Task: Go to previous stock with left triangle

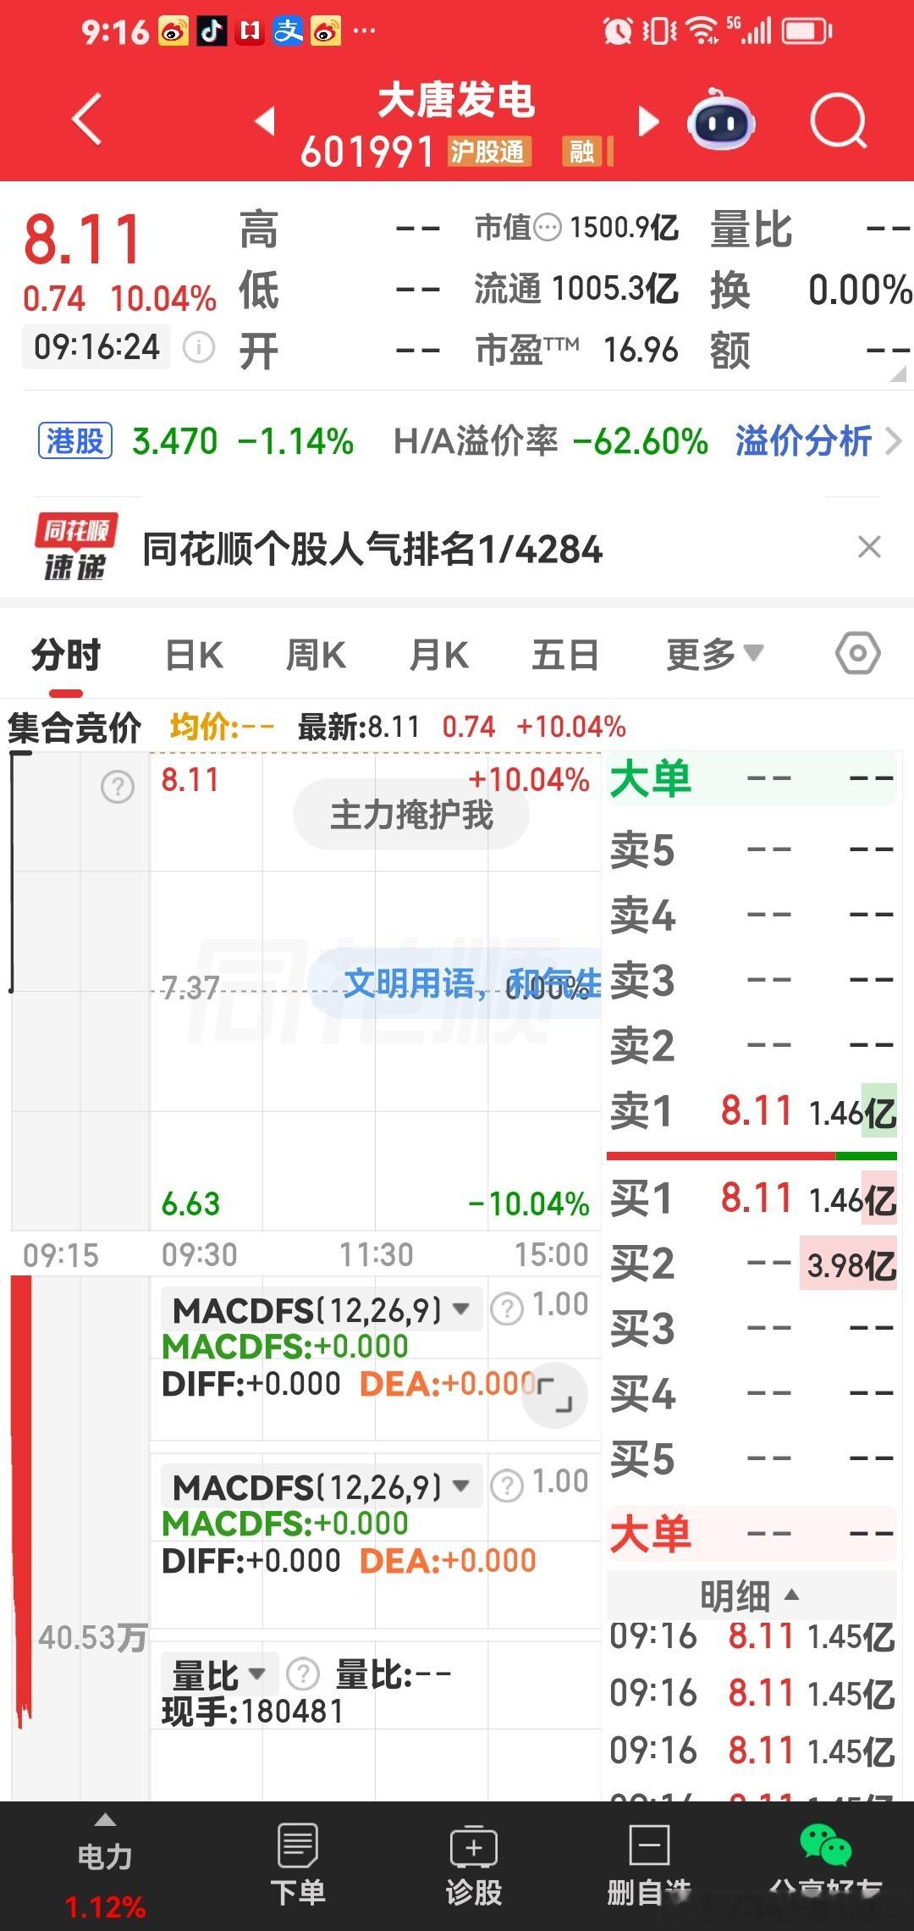Action: 265,121
